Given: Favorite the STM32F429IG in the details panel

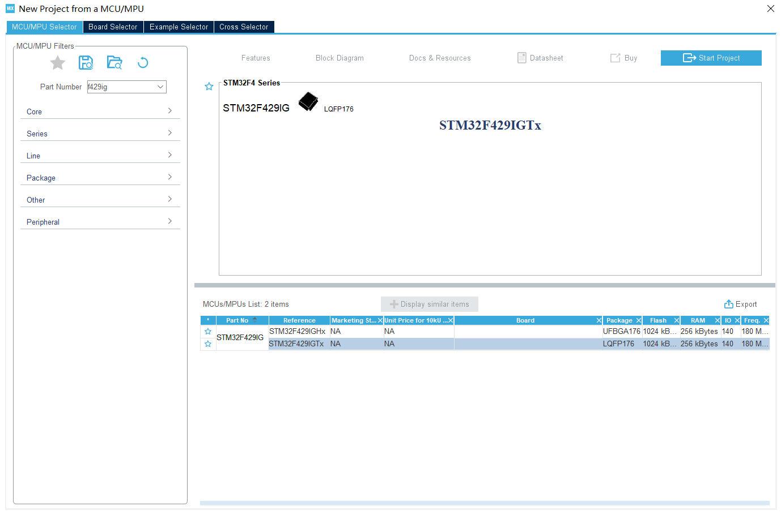Looking at the screenshot, I should click(x=209, y=87).
